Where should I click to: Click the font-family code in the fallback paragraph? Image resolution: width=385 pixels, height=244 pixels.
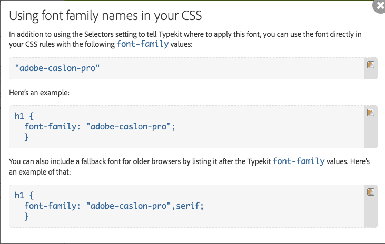click(299, 161)
